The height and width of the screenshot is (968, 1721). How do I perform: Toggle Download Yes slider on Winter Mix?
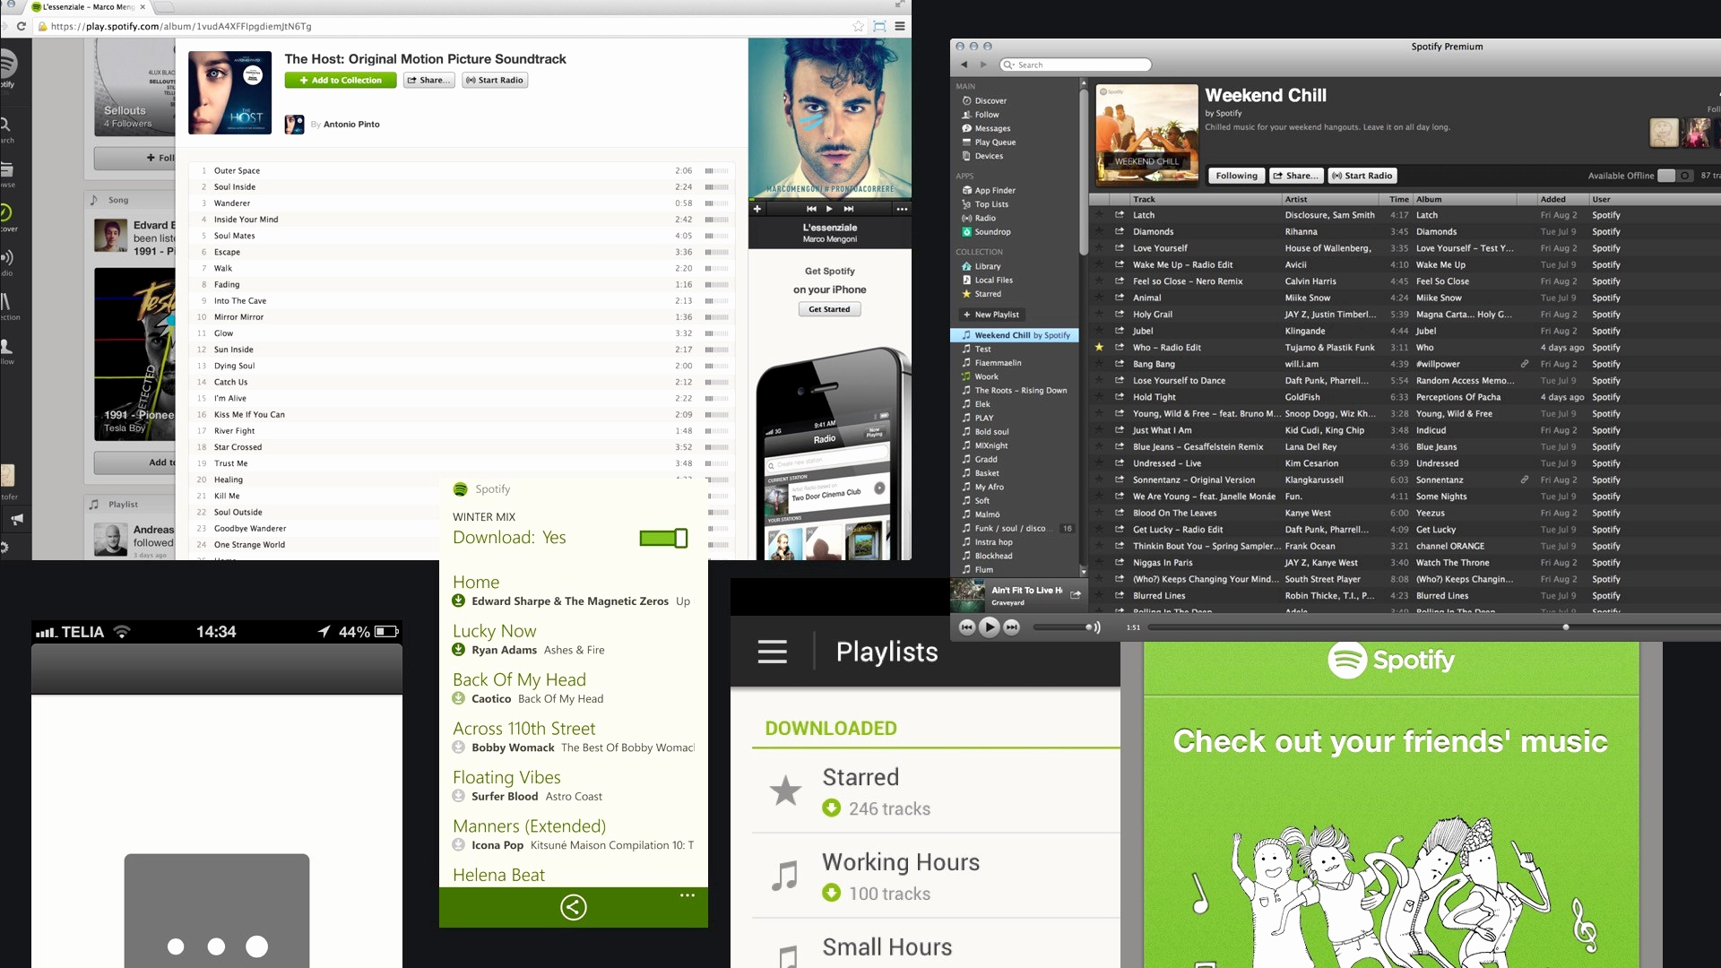coord(663,538)
